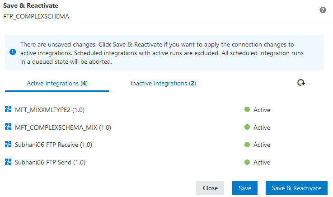Click the Subhani06 FTP Receive integration icon

(8, 145)
